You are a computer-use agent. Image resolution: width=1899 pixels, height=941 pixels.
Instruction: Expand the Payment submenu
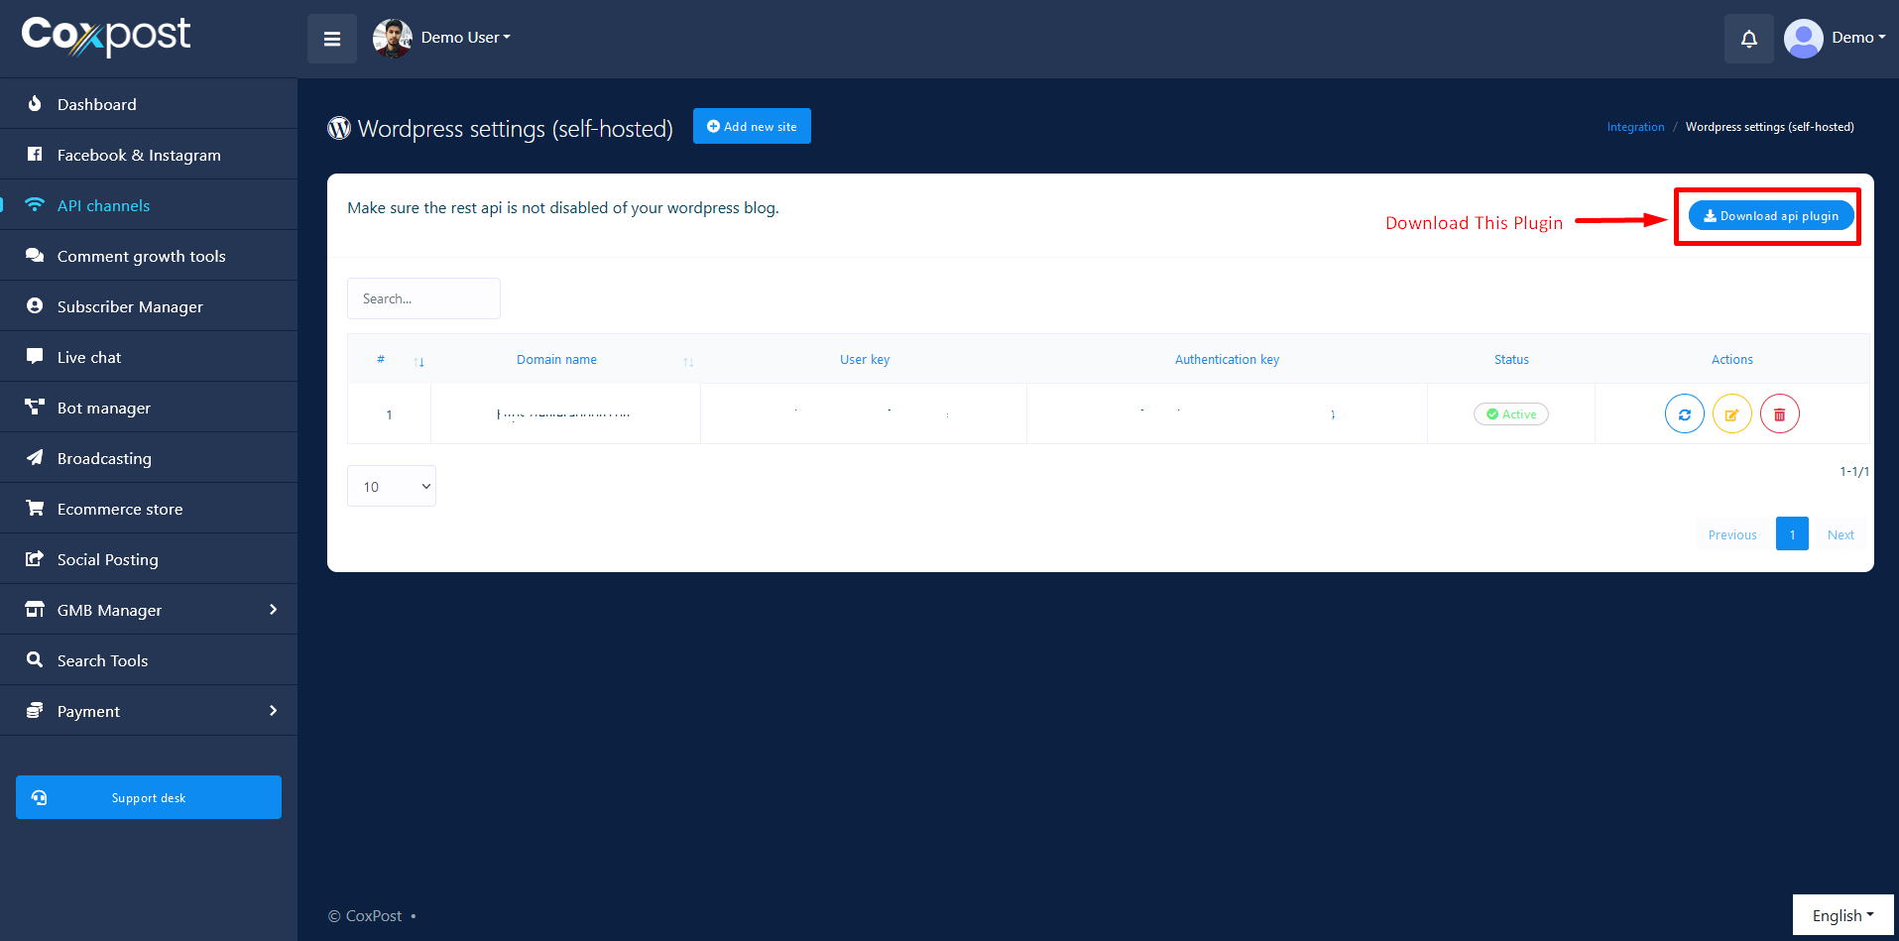(149, 711)
